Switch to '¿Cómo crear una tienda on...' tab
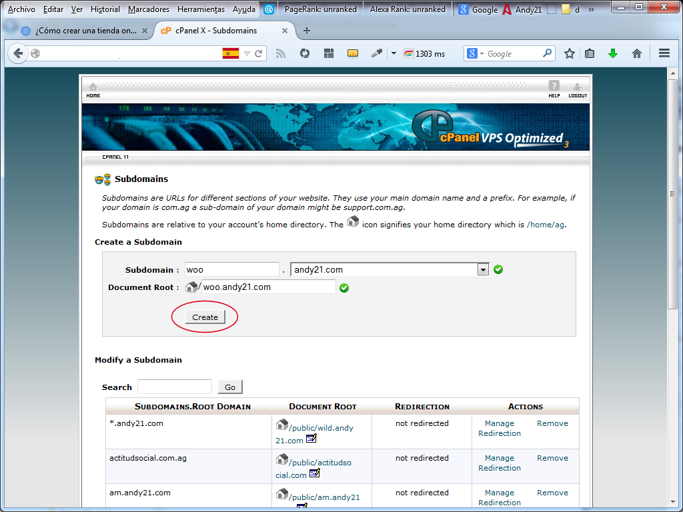The height and width of the screenshot is (512, 683). pyautogui.click(x=85, y=31)
